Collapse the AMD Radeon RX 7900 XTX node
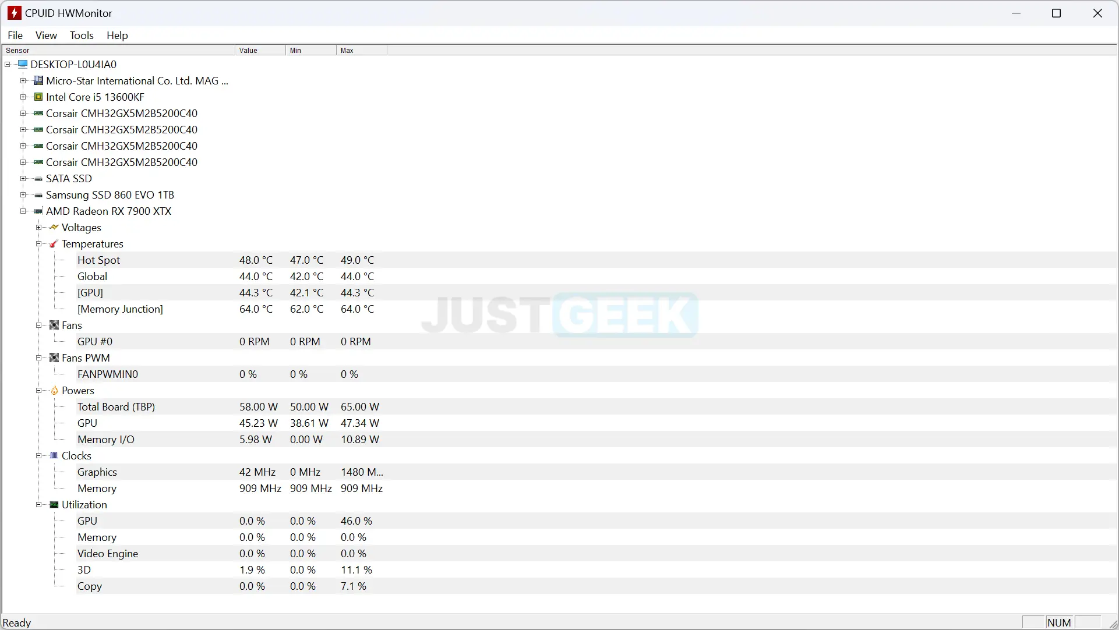 pyautogui.click(x=23, y=211)
